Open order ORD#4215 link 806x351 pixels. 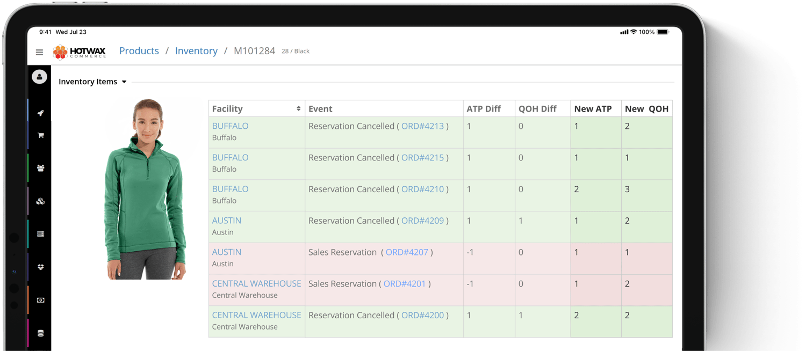[423, 158]
